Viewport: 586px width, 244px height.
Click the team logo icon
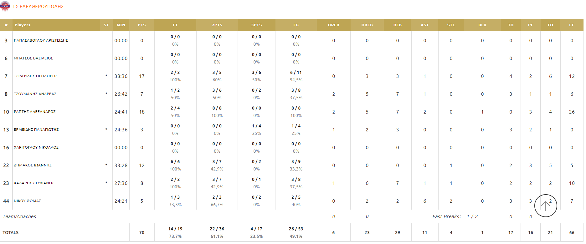click(5, 6)
